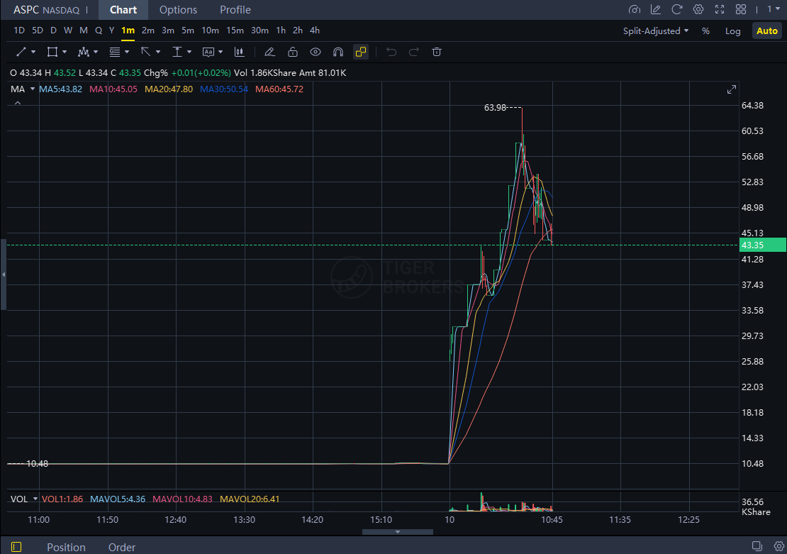
Task: Switch to the Options tab
Action: tap(178, 9)
